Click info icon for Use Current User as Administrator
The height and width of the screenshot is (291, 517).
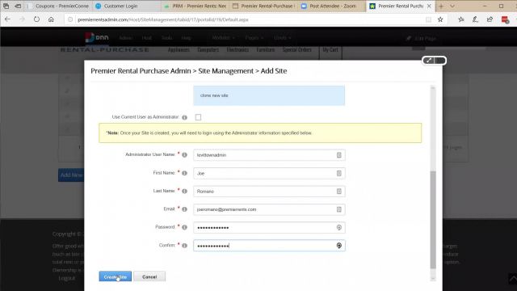[185, 117]
